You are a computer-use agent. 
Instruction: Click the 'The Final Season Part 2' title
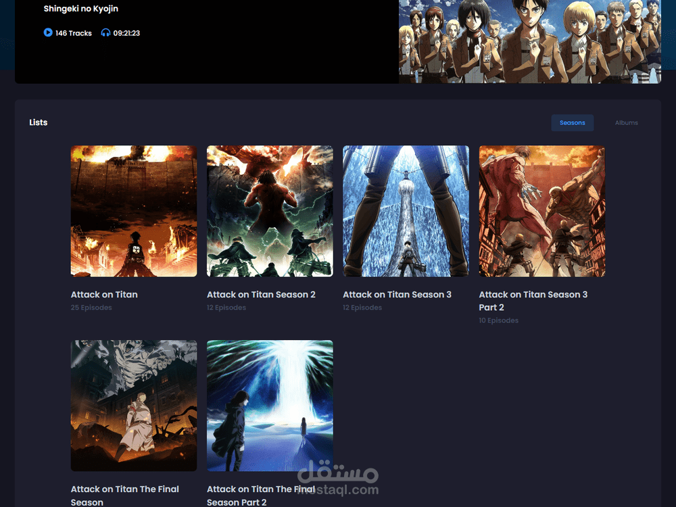(x=261, y=496)
